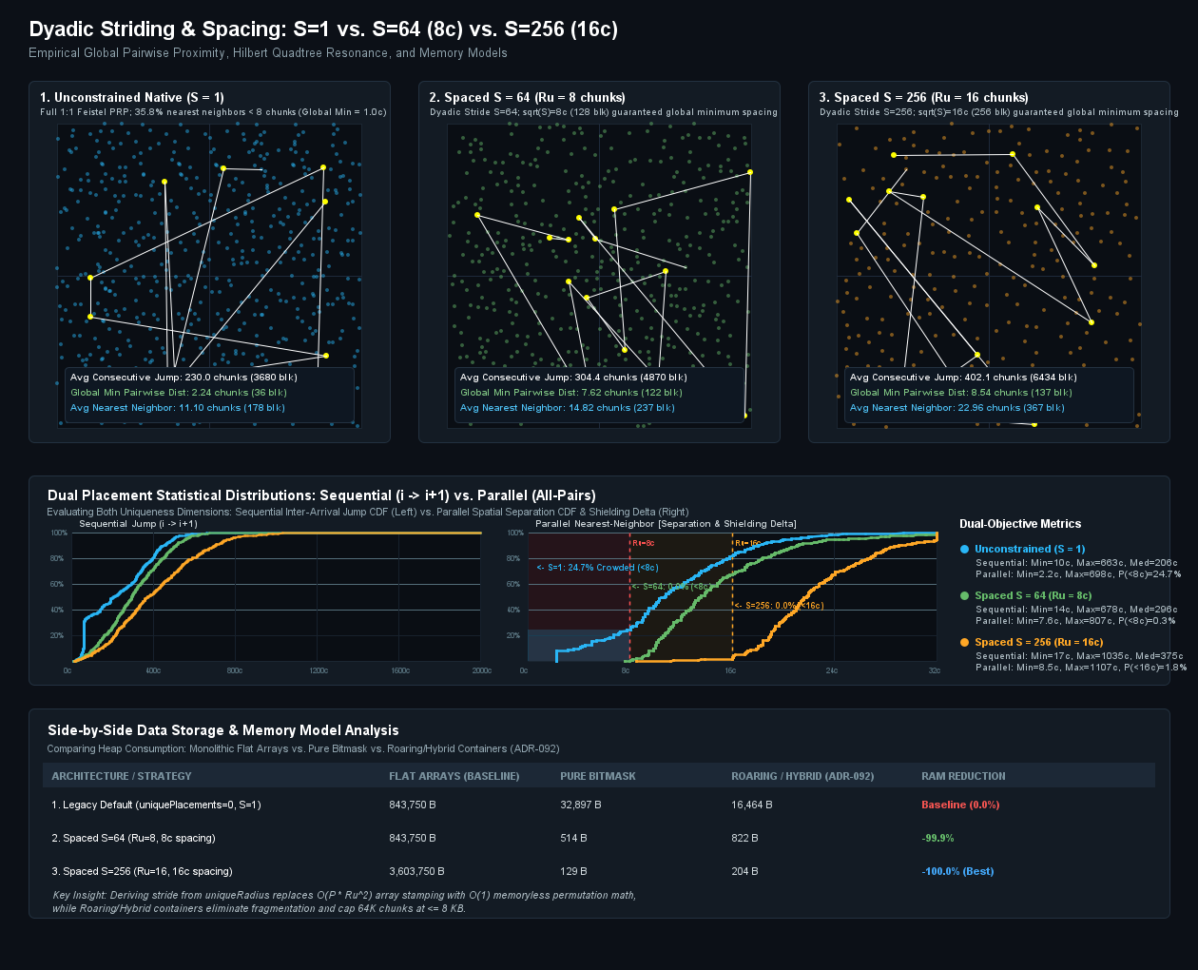The height and width of the screenshot is (970, 1198).
Task: Click the '32,897 B' pure bitmask cell
Action: [581, 805]
